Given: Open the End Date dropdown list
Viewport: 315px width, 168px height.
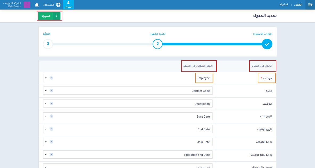Looking at the screenshot, I should (x=46, y=129).
